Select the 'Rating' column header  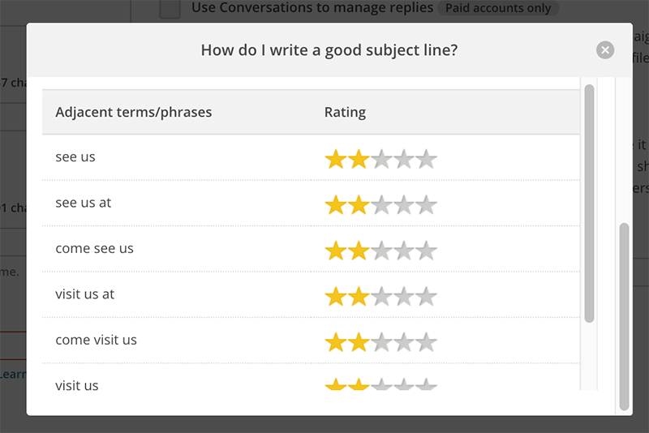click(345, 112)
